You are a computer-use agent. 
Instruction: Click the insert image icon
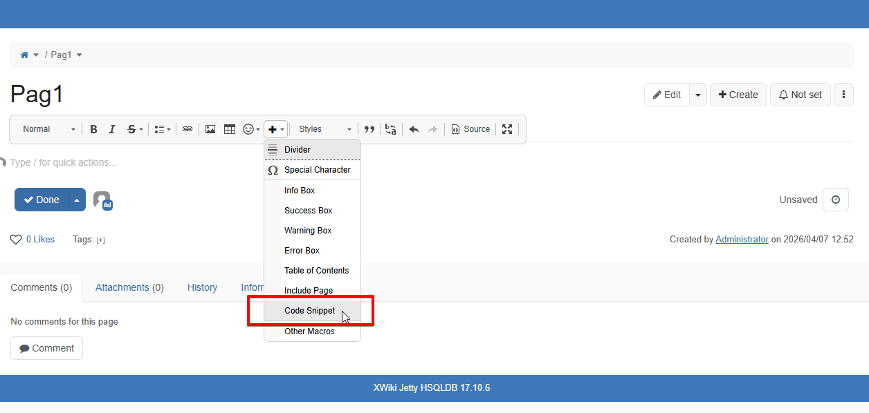click(x=210, y=129)
